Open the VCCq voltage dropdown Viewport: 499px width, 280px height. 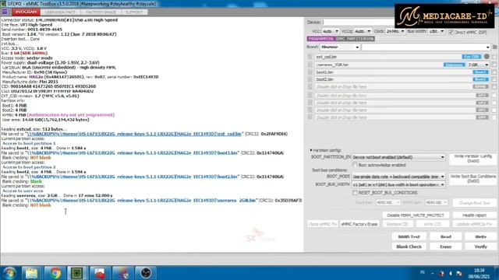(363, 31)
